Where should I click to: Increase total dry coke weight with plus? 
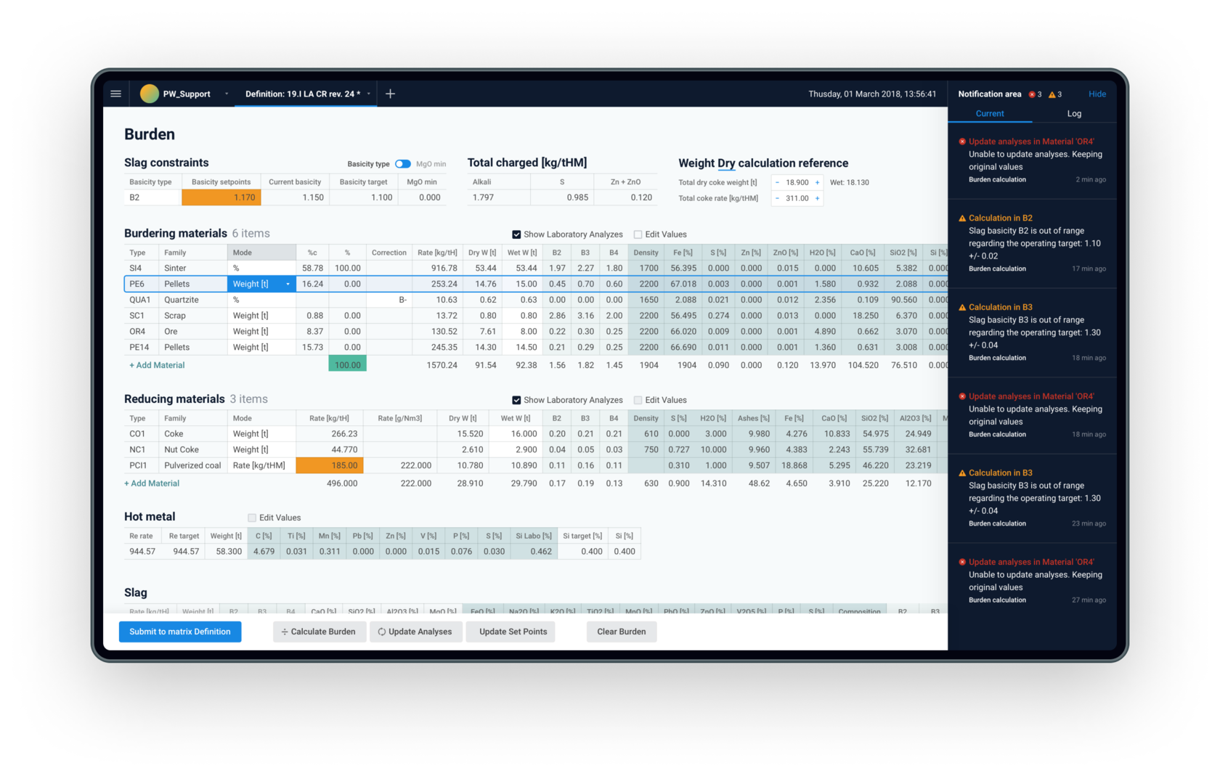[x=817, y=183]
